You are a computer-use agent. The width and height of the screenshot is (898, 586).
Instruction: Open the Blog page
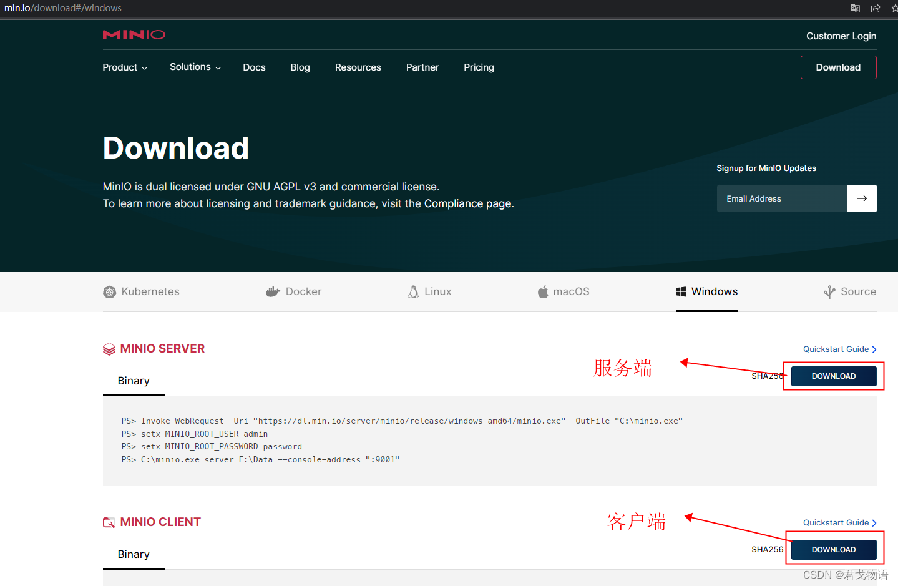pyautogui.click(x=300, y=67)
